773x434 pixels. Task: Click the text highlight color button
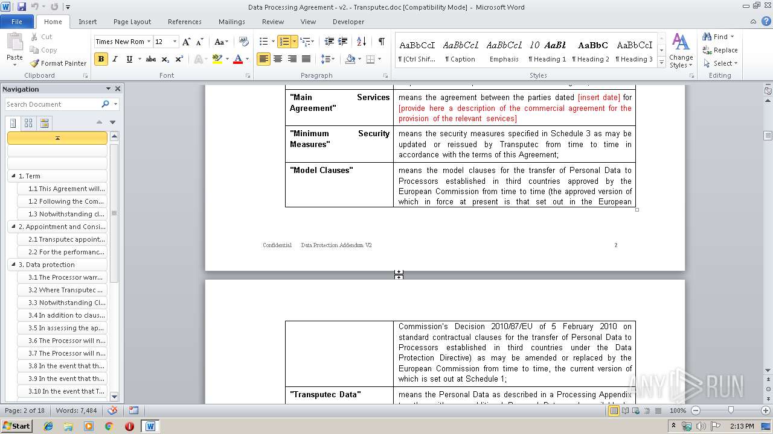coord(217,59)
